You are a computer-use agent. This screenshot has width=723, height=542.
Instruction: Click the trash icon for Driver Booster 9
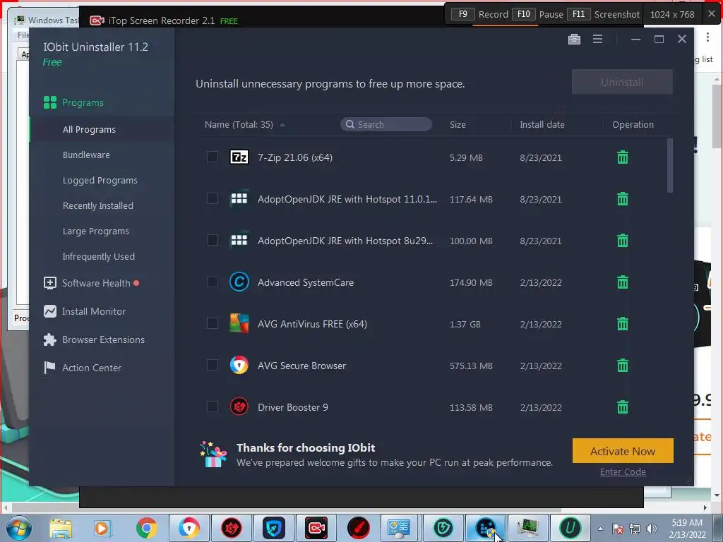(623, 406)
